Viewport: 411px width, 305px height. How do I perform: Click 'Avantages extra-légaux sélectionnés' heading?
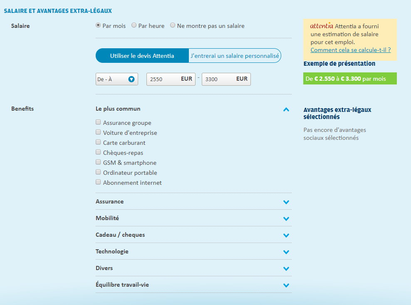click(337, 113)
